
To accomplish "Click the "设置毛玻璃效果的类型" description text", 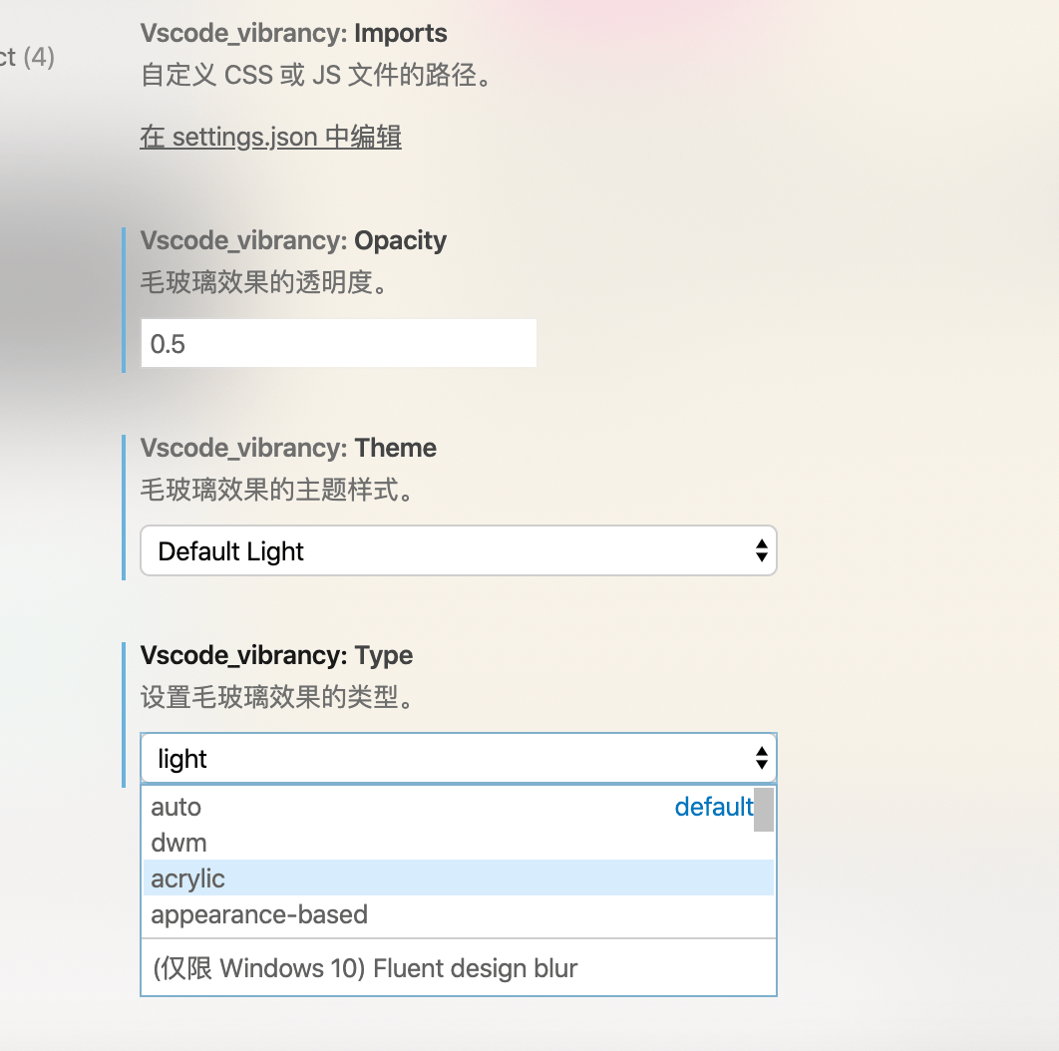I will coord(277,697).
